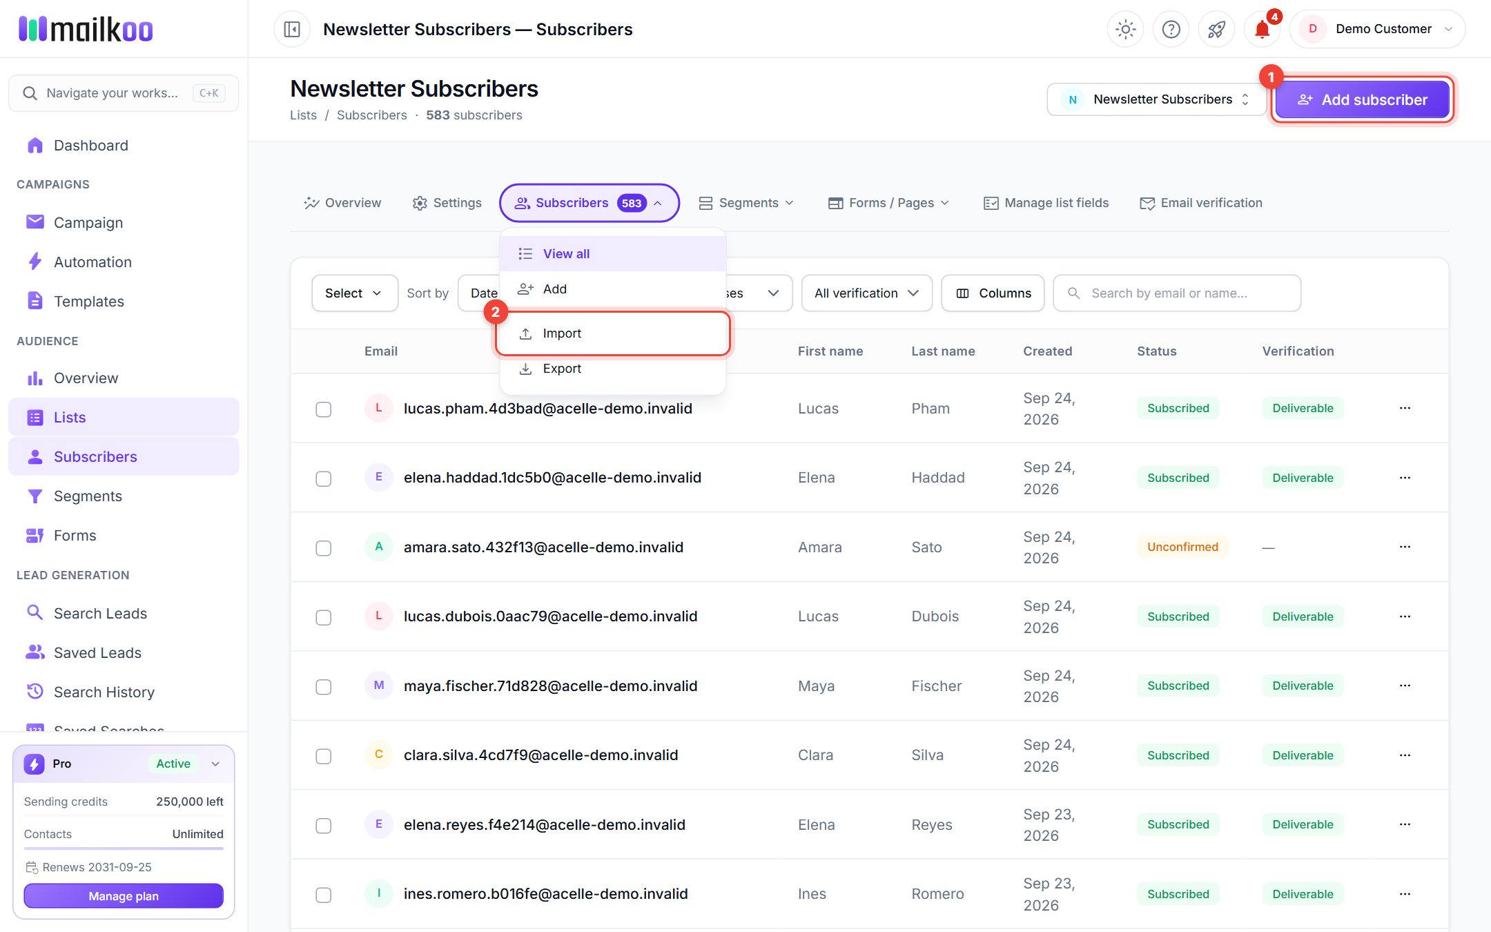Open the Newsletter Subscribers list switcher
The width and height of the screenshot is (1491, 932).
pos(1156,99)
